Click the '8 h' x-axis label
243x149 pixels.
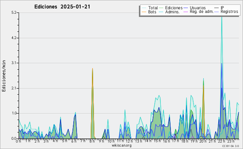92,141
